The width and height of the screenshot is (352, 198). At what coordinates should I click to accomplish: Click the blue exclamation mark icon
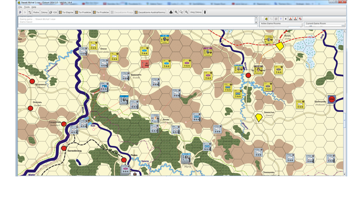pos(281,19)
